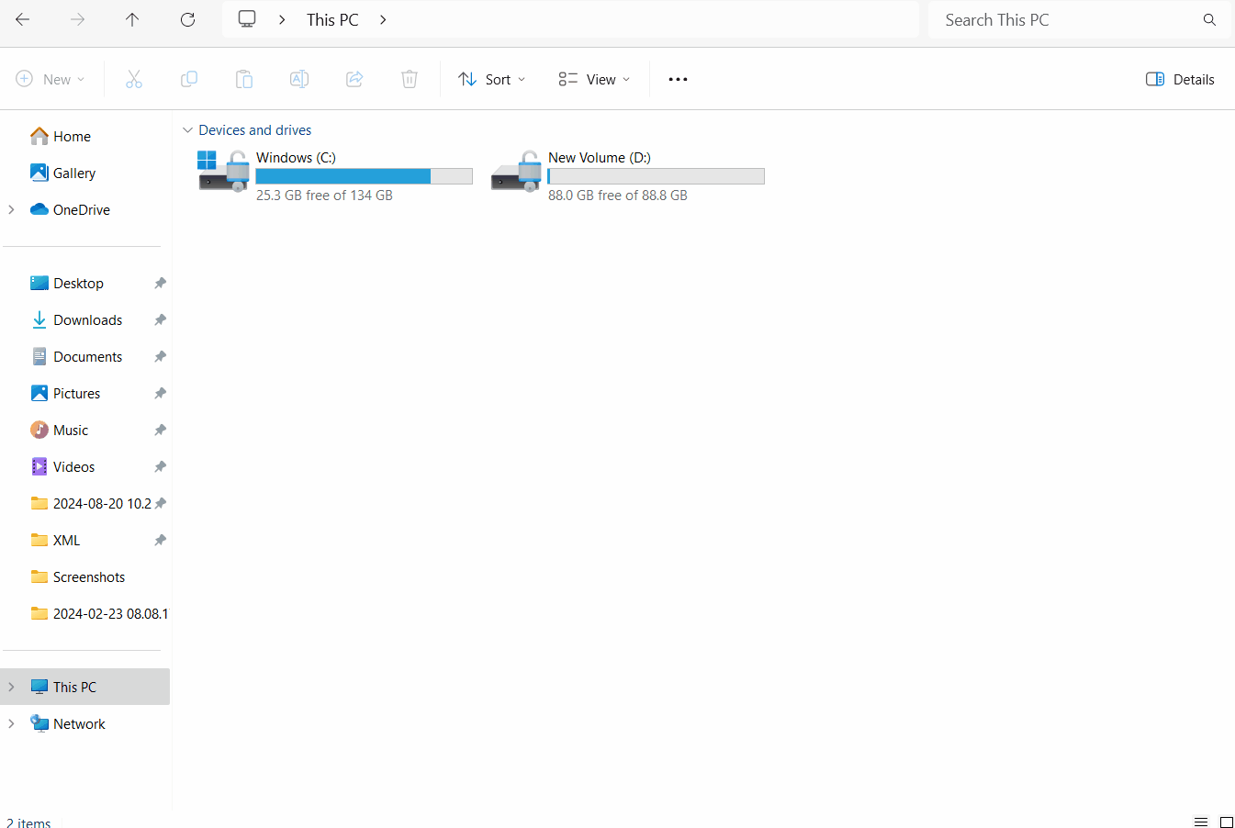Select Downloads in navigation pane
The height and width of the screenshot is (828, 1235).
(x=87, y=320)
